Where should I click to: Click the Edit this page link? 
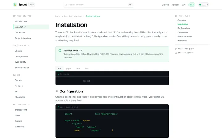pyautogui.click(x=184, y=49)
